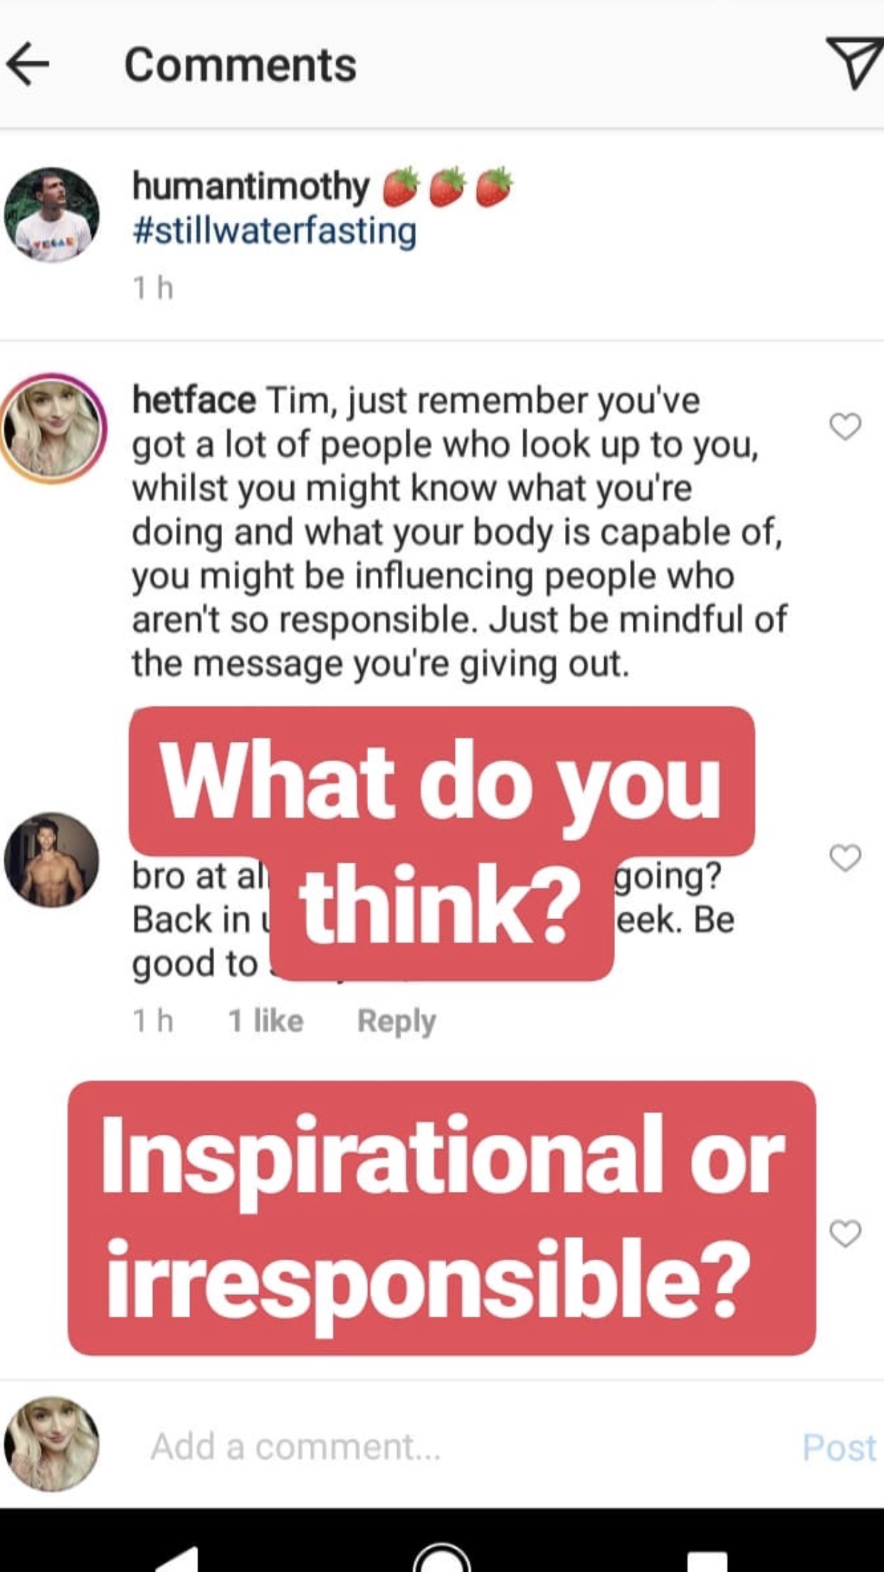Tap the hetface username
The image size is (884, 1572).
coord(194,400)
